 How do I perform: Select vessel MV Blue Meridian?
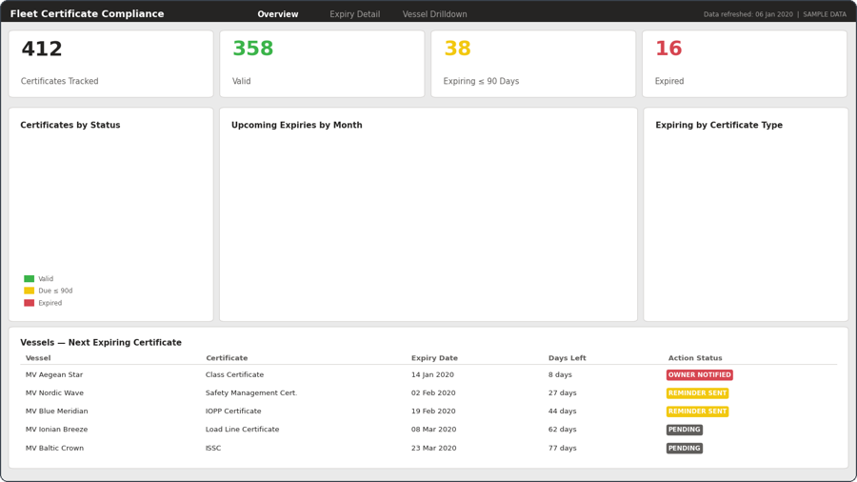point(56,411)
